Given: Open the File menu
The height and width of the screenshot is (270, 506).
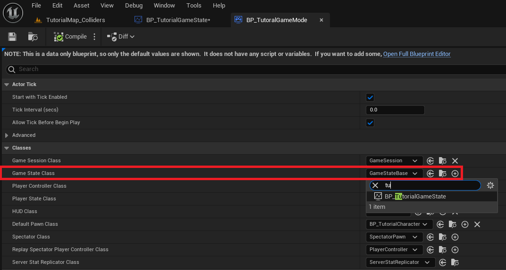Looking at the screenshot, I should click(x=36, y=6).
